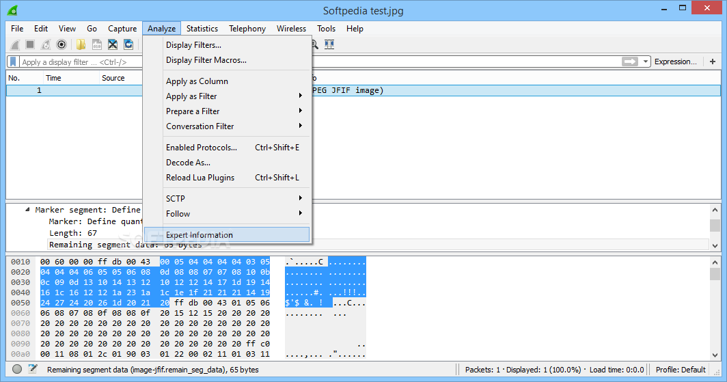Click down arrow of hex bytes scrollbar
Screen dimensions: 727x382
click(x=715, y=355)
